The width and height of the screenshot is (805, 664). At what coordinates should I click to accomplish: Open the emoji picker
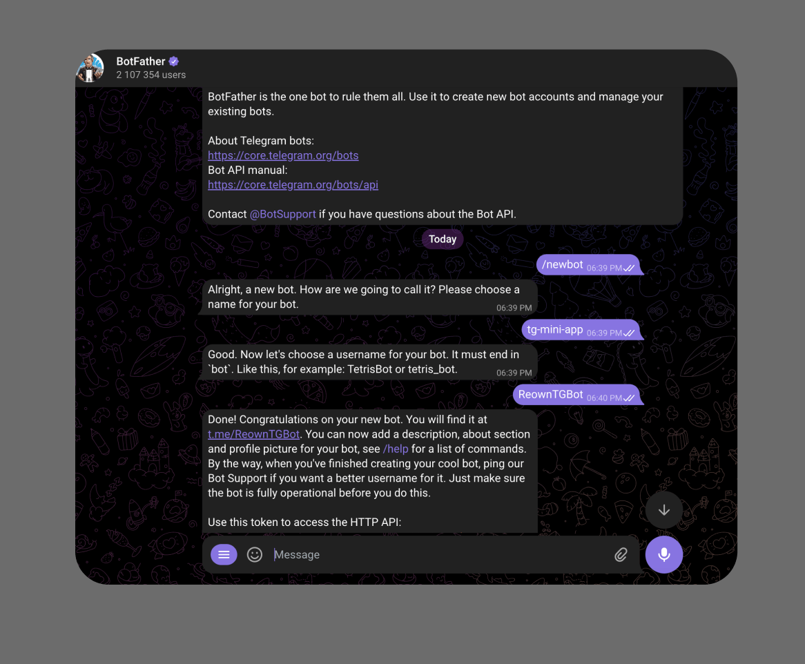(x=255, y=554)
